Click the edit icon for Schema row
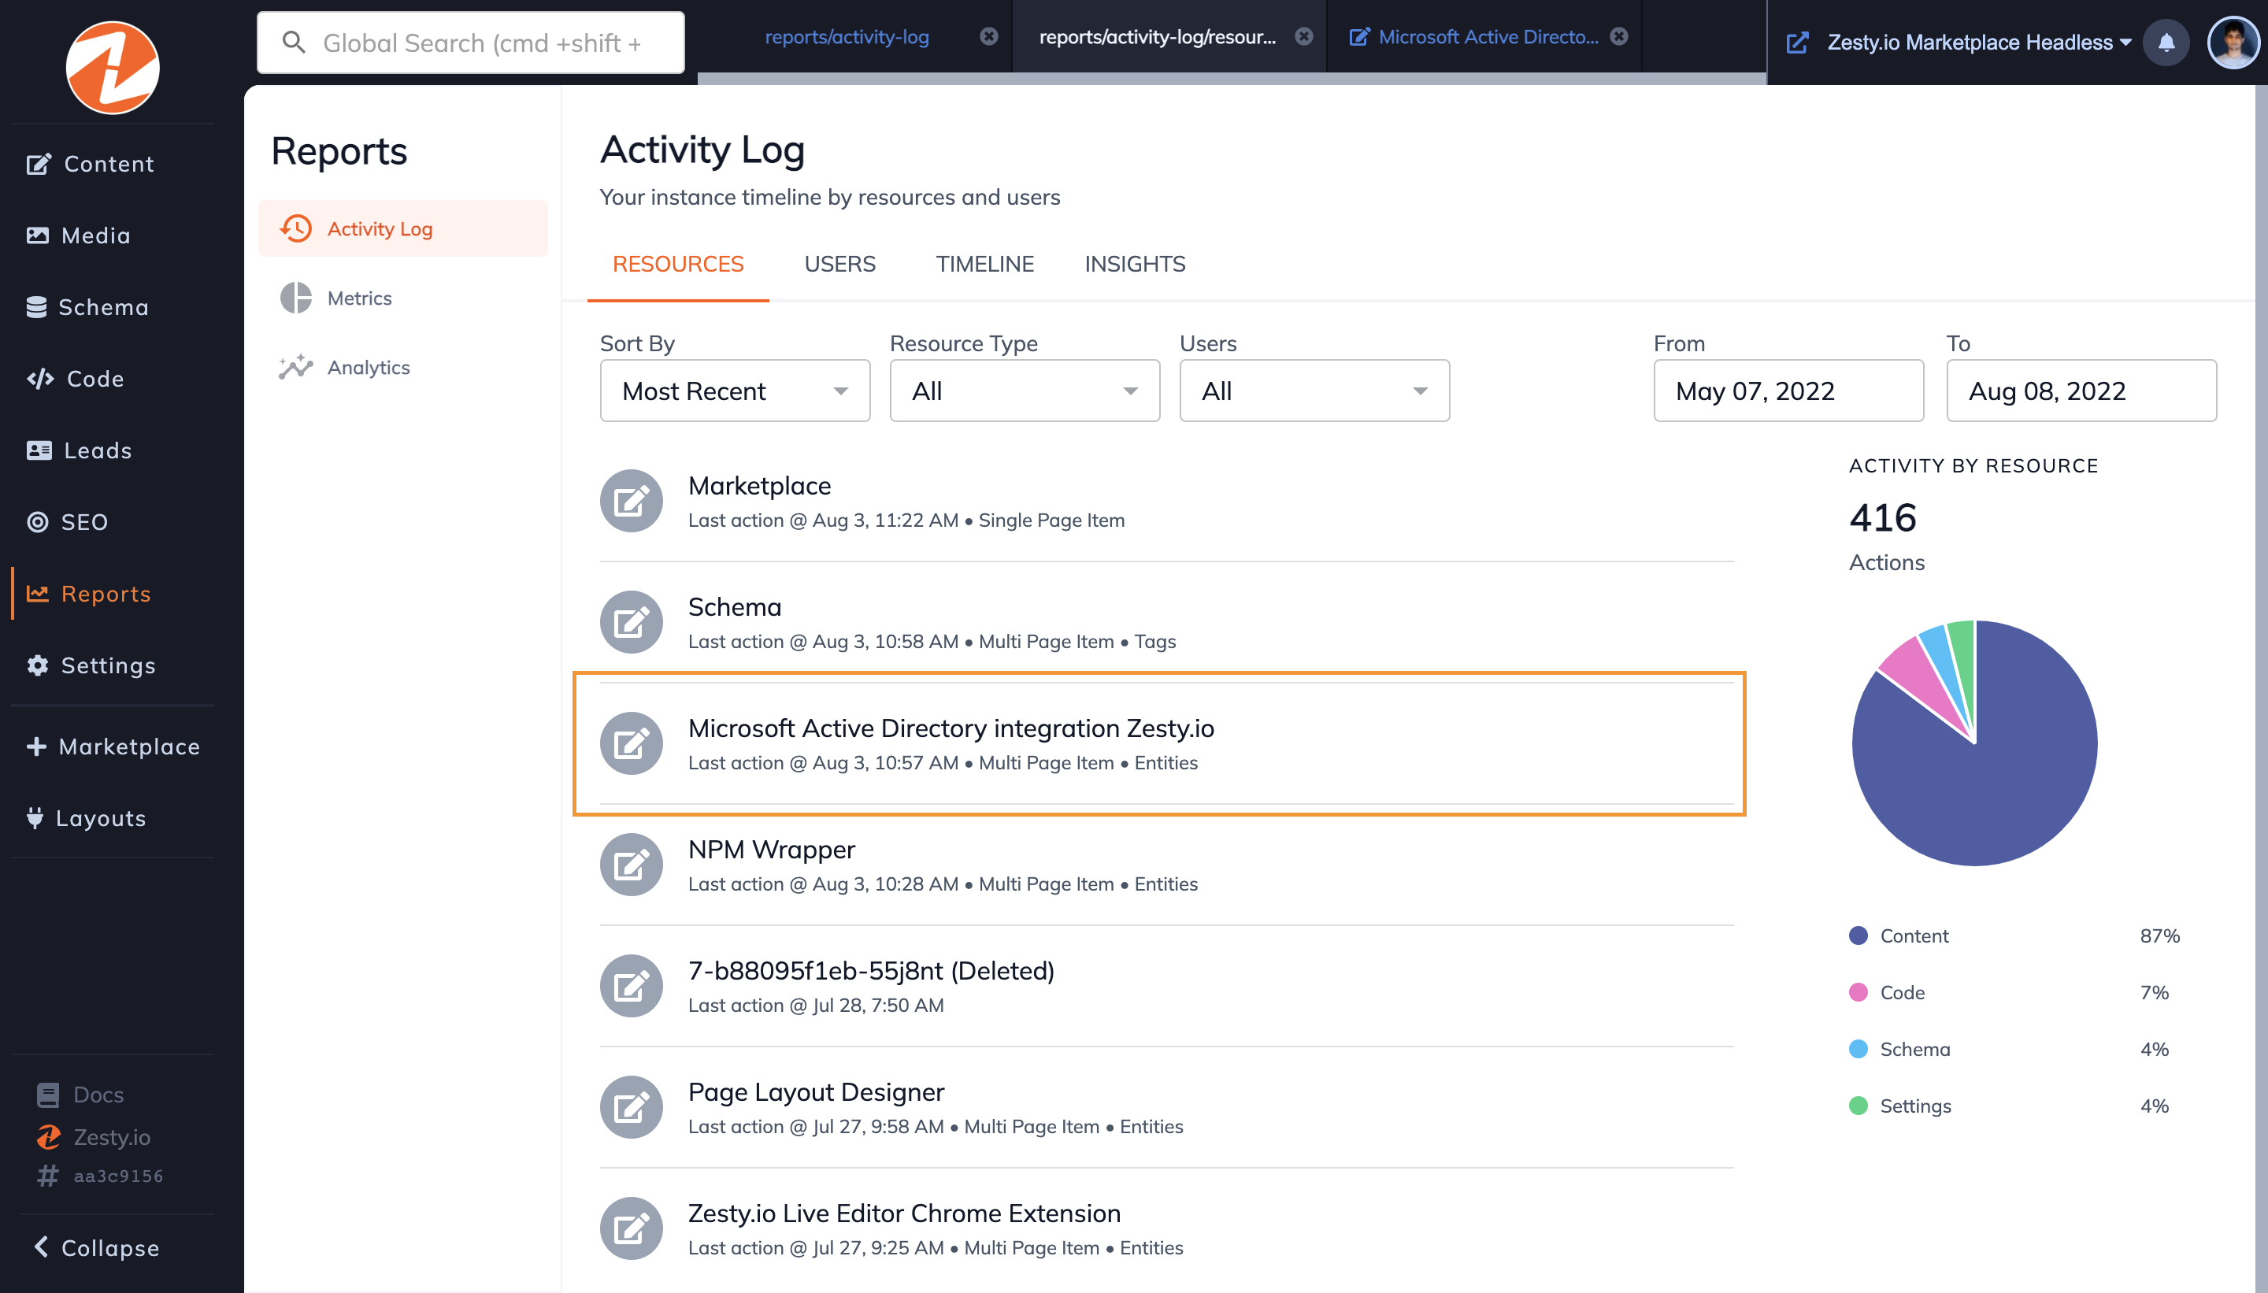Viewport: 2268px width, 1293px height. click(x=632, y=623)
